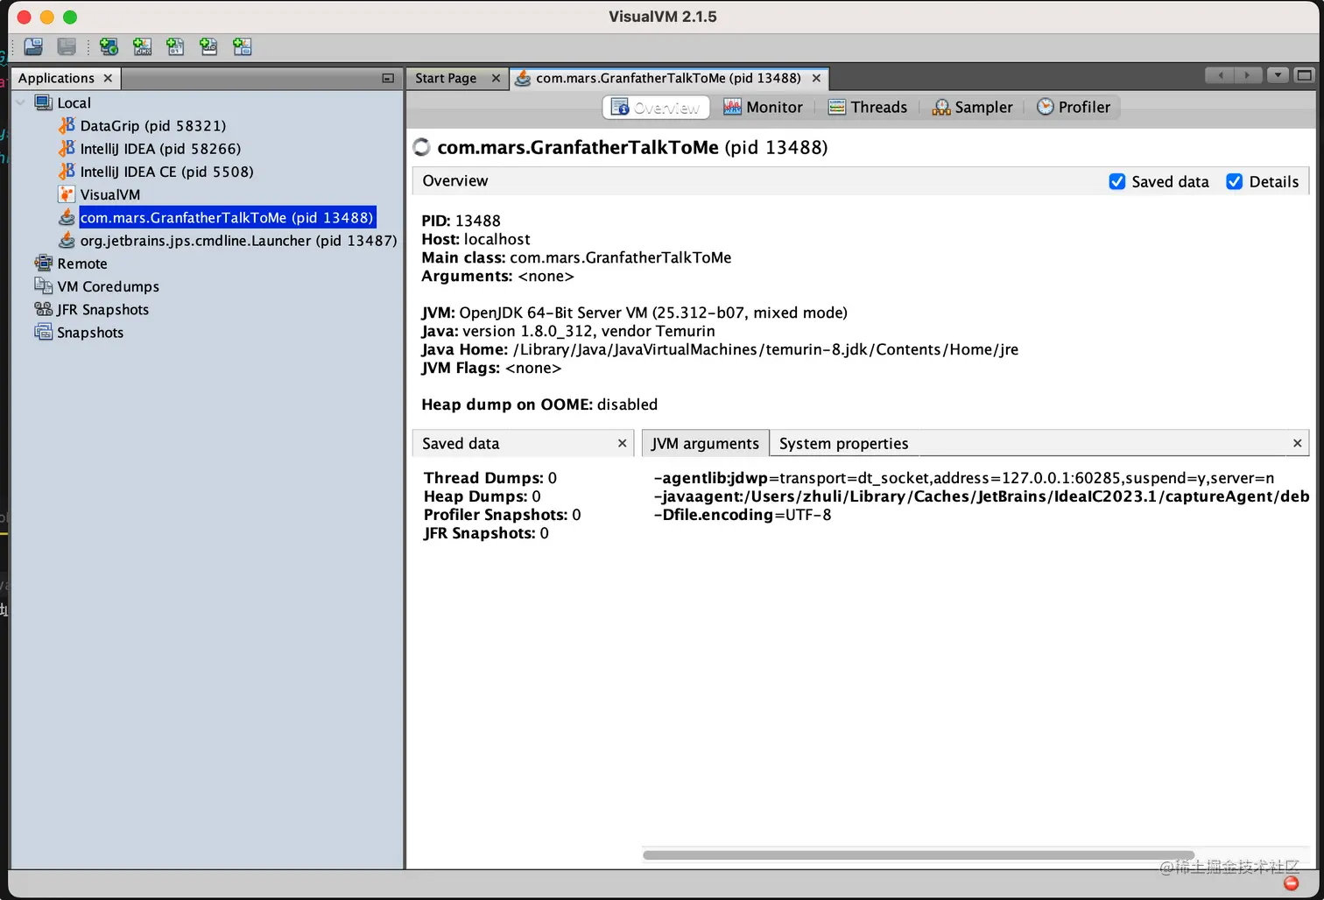Select the Snapshots tree node
The height and width of the screenshot is (900, 1324).
tap(90, 333)
